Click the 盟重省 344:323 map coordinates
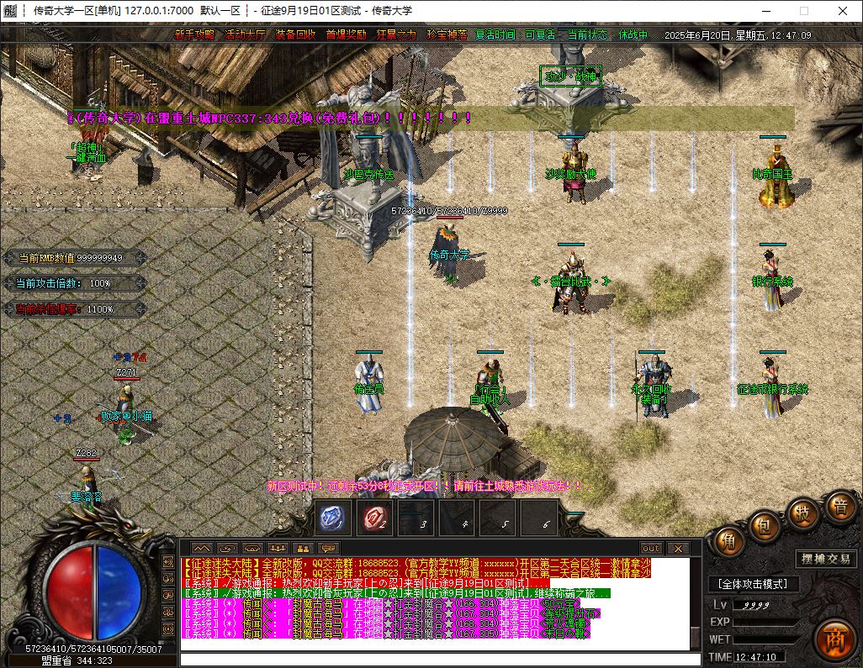The width and height of the screenshot is (863, 668). [77, 660]
